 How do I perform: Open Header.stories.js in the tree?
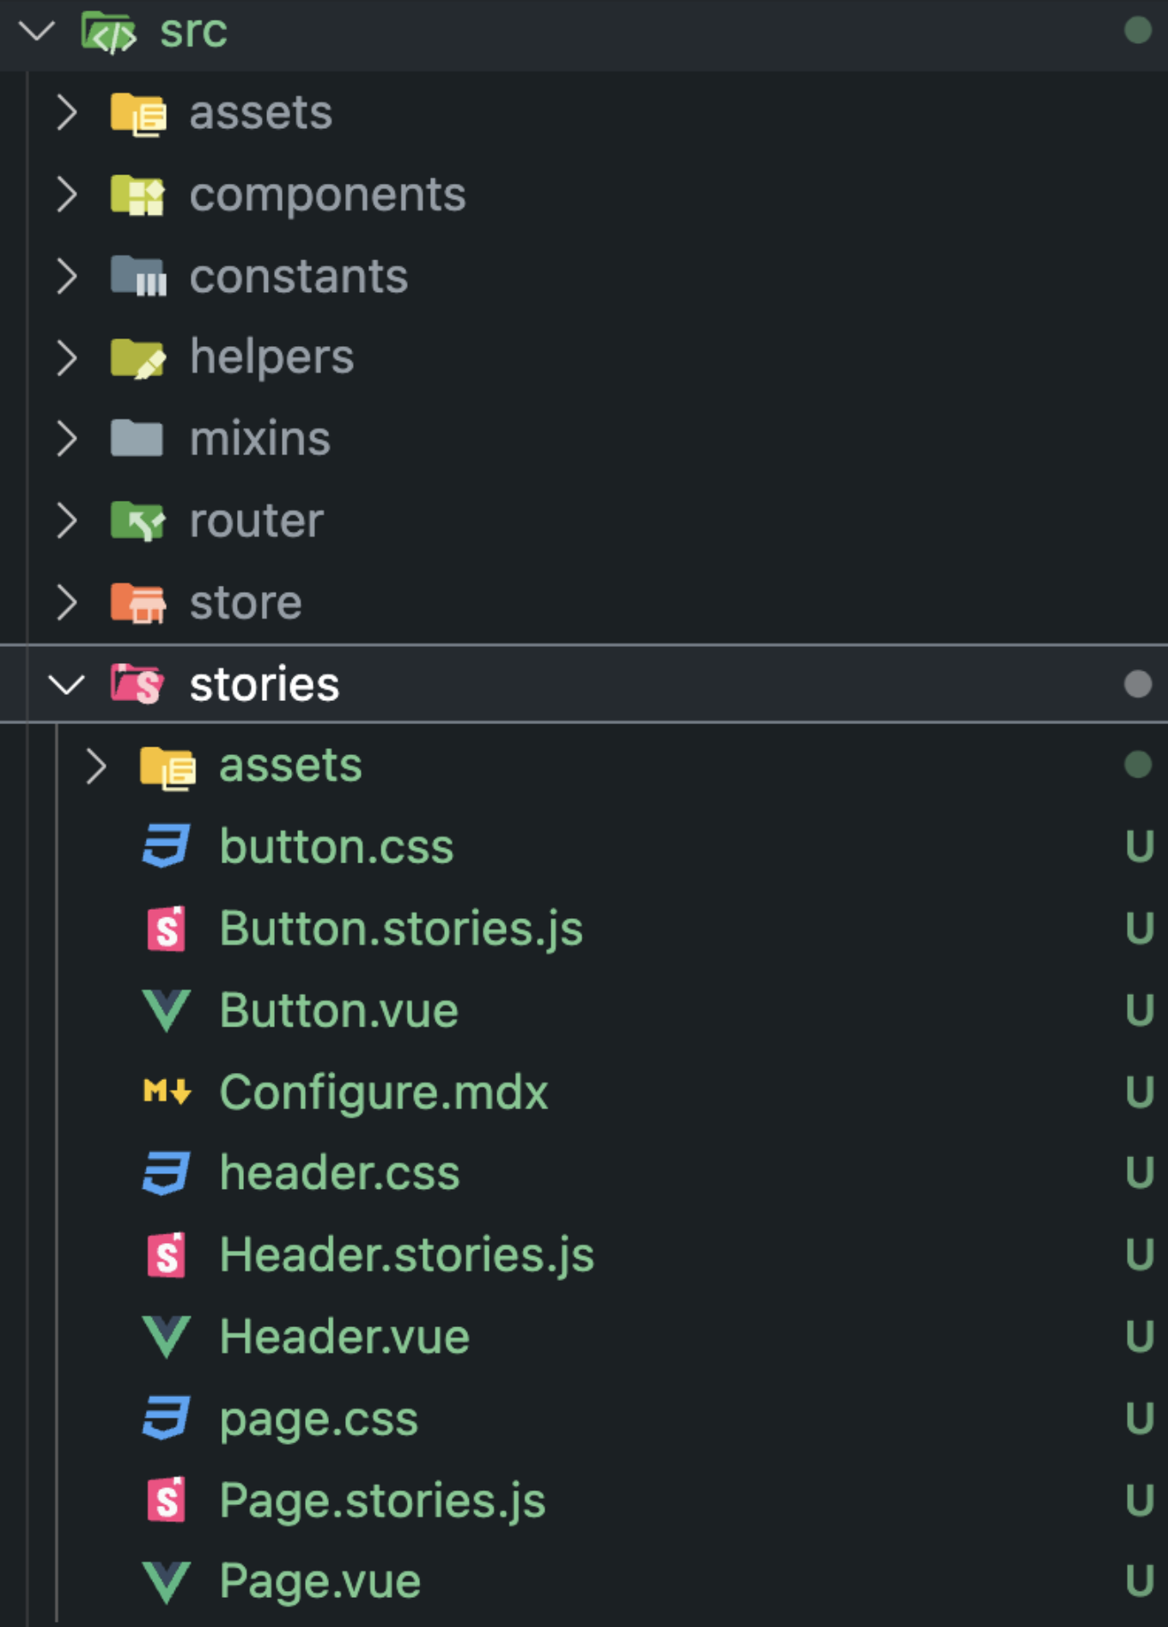point(584,1255)
